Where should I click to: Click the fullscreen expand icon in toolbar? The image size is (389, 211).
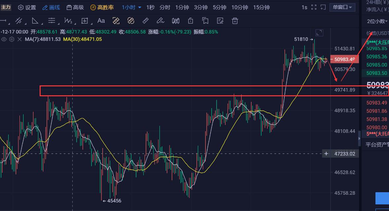(x=314, y=7)
